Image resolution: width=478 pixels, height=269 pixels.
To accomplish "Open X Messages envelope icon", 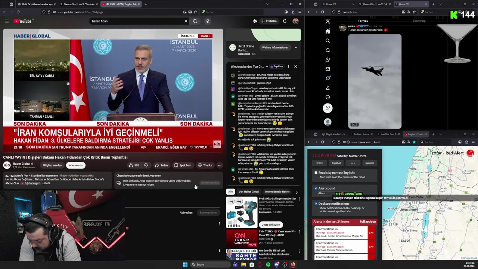I will (328, 69).
